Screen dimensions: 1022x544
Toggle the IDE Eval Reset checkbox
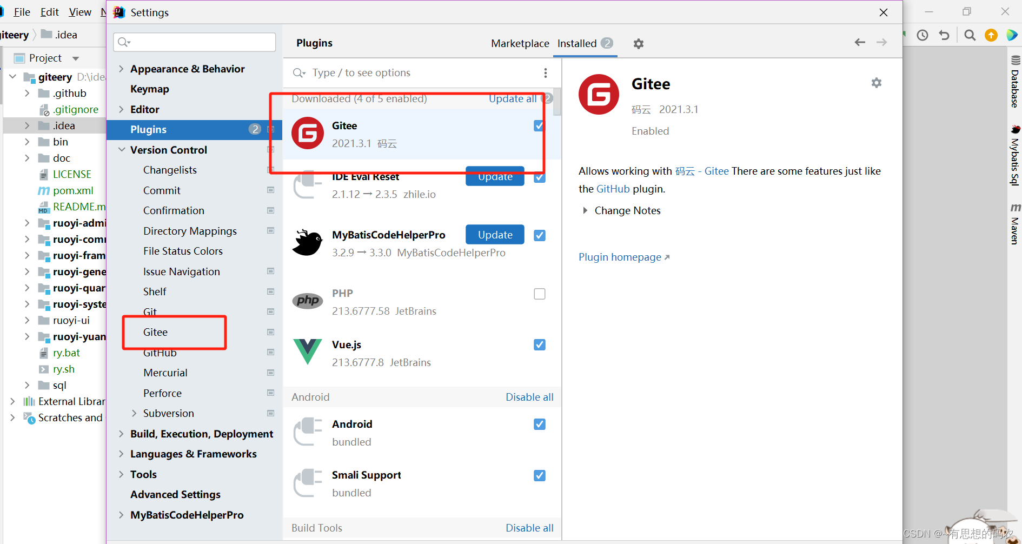coord(539,177)
